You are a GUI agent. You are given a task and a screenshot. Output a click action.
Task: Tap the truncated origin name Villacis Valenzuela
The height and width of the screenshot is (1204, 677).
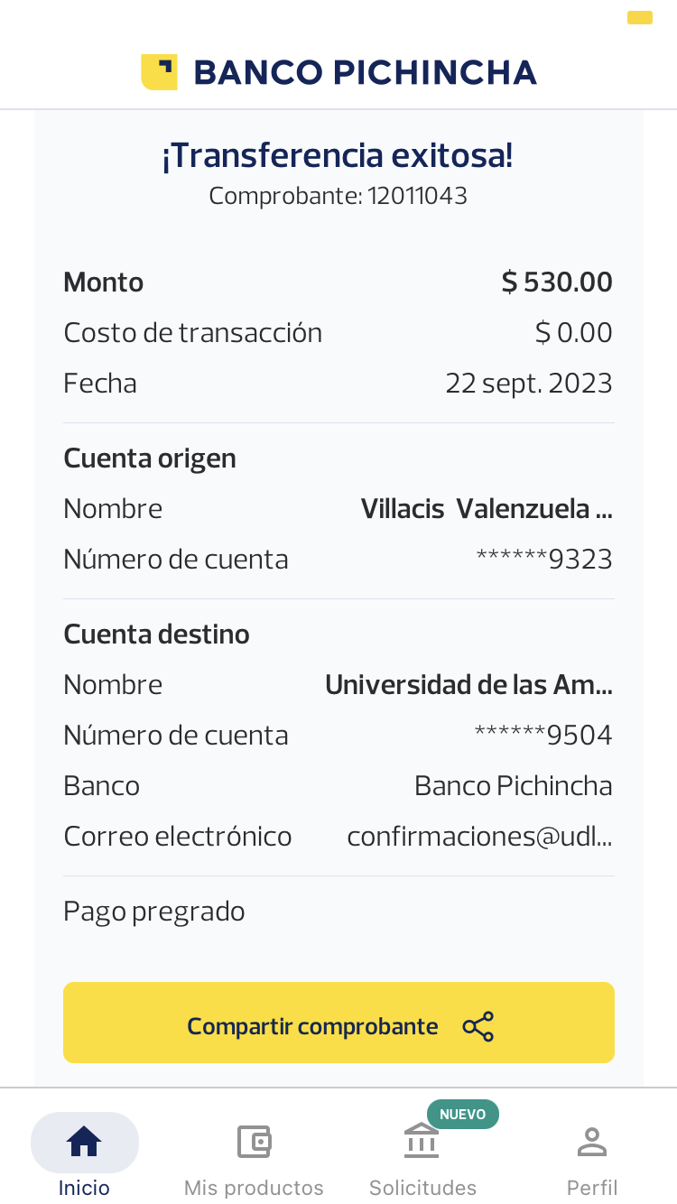(x=487, y=509)
